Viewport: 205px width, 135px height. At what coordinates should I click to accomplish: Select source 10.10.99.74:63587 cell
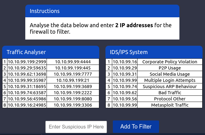(x=27, y=93)
